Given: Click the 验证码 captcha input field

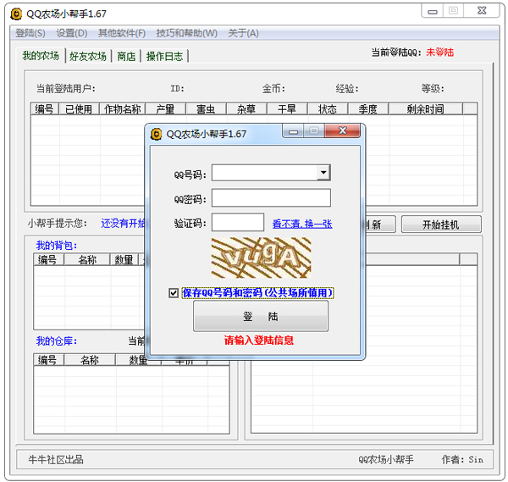Looking at the screenshot, I should [238, 223].
